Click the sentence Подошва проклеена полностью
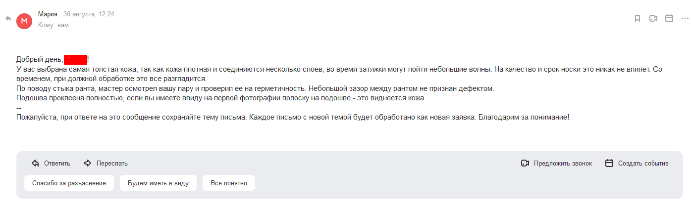The height and width of the screenshot is (210, 691). (x=220, y=98)
